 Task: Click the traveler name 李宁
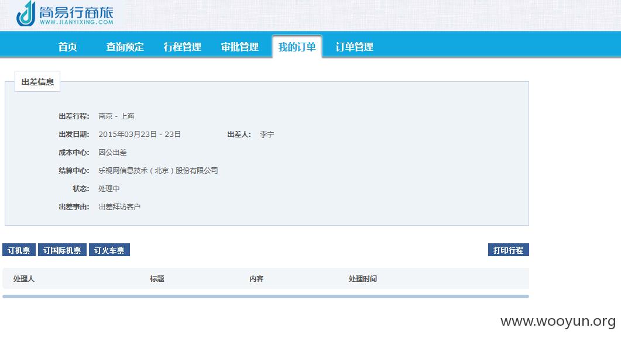tap(267, 134)
